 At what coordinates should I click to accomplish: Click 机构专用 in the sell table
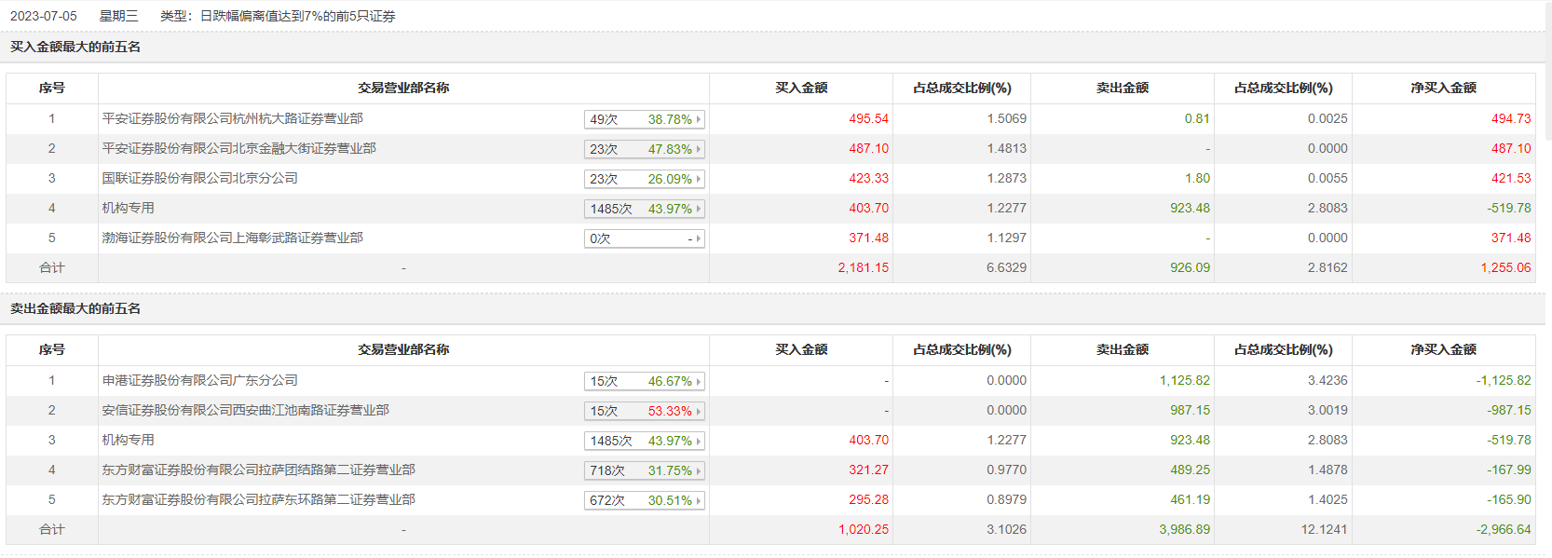tap(128, 440)
